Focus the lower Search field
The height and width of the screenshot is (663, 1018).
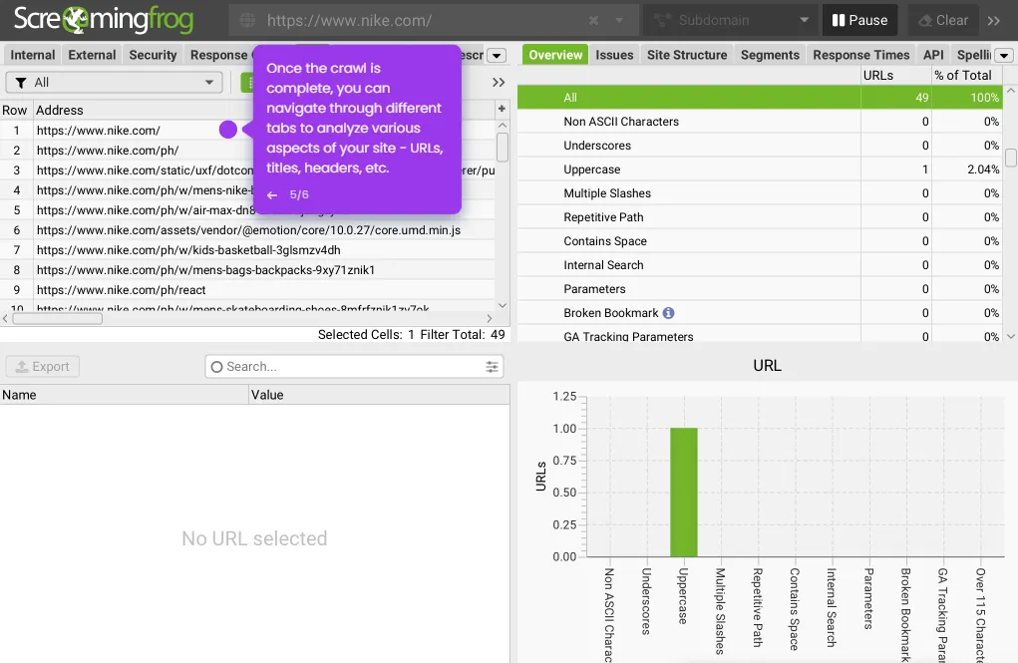point(355,366)
